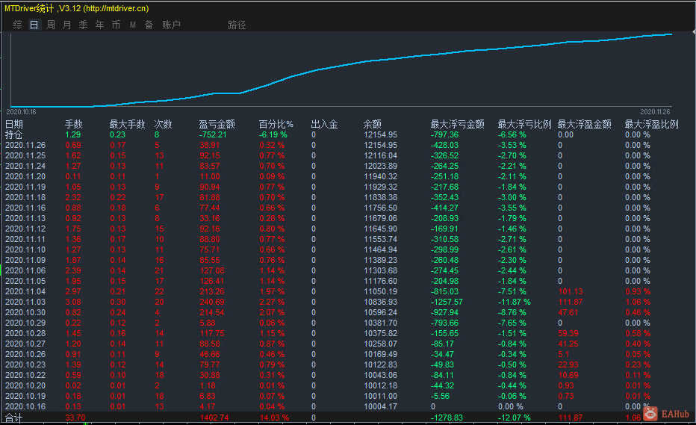This screenshot has width=696, height=425.
Task: Switch to the 月 monthly tab
Action: (x=67, y=25)
